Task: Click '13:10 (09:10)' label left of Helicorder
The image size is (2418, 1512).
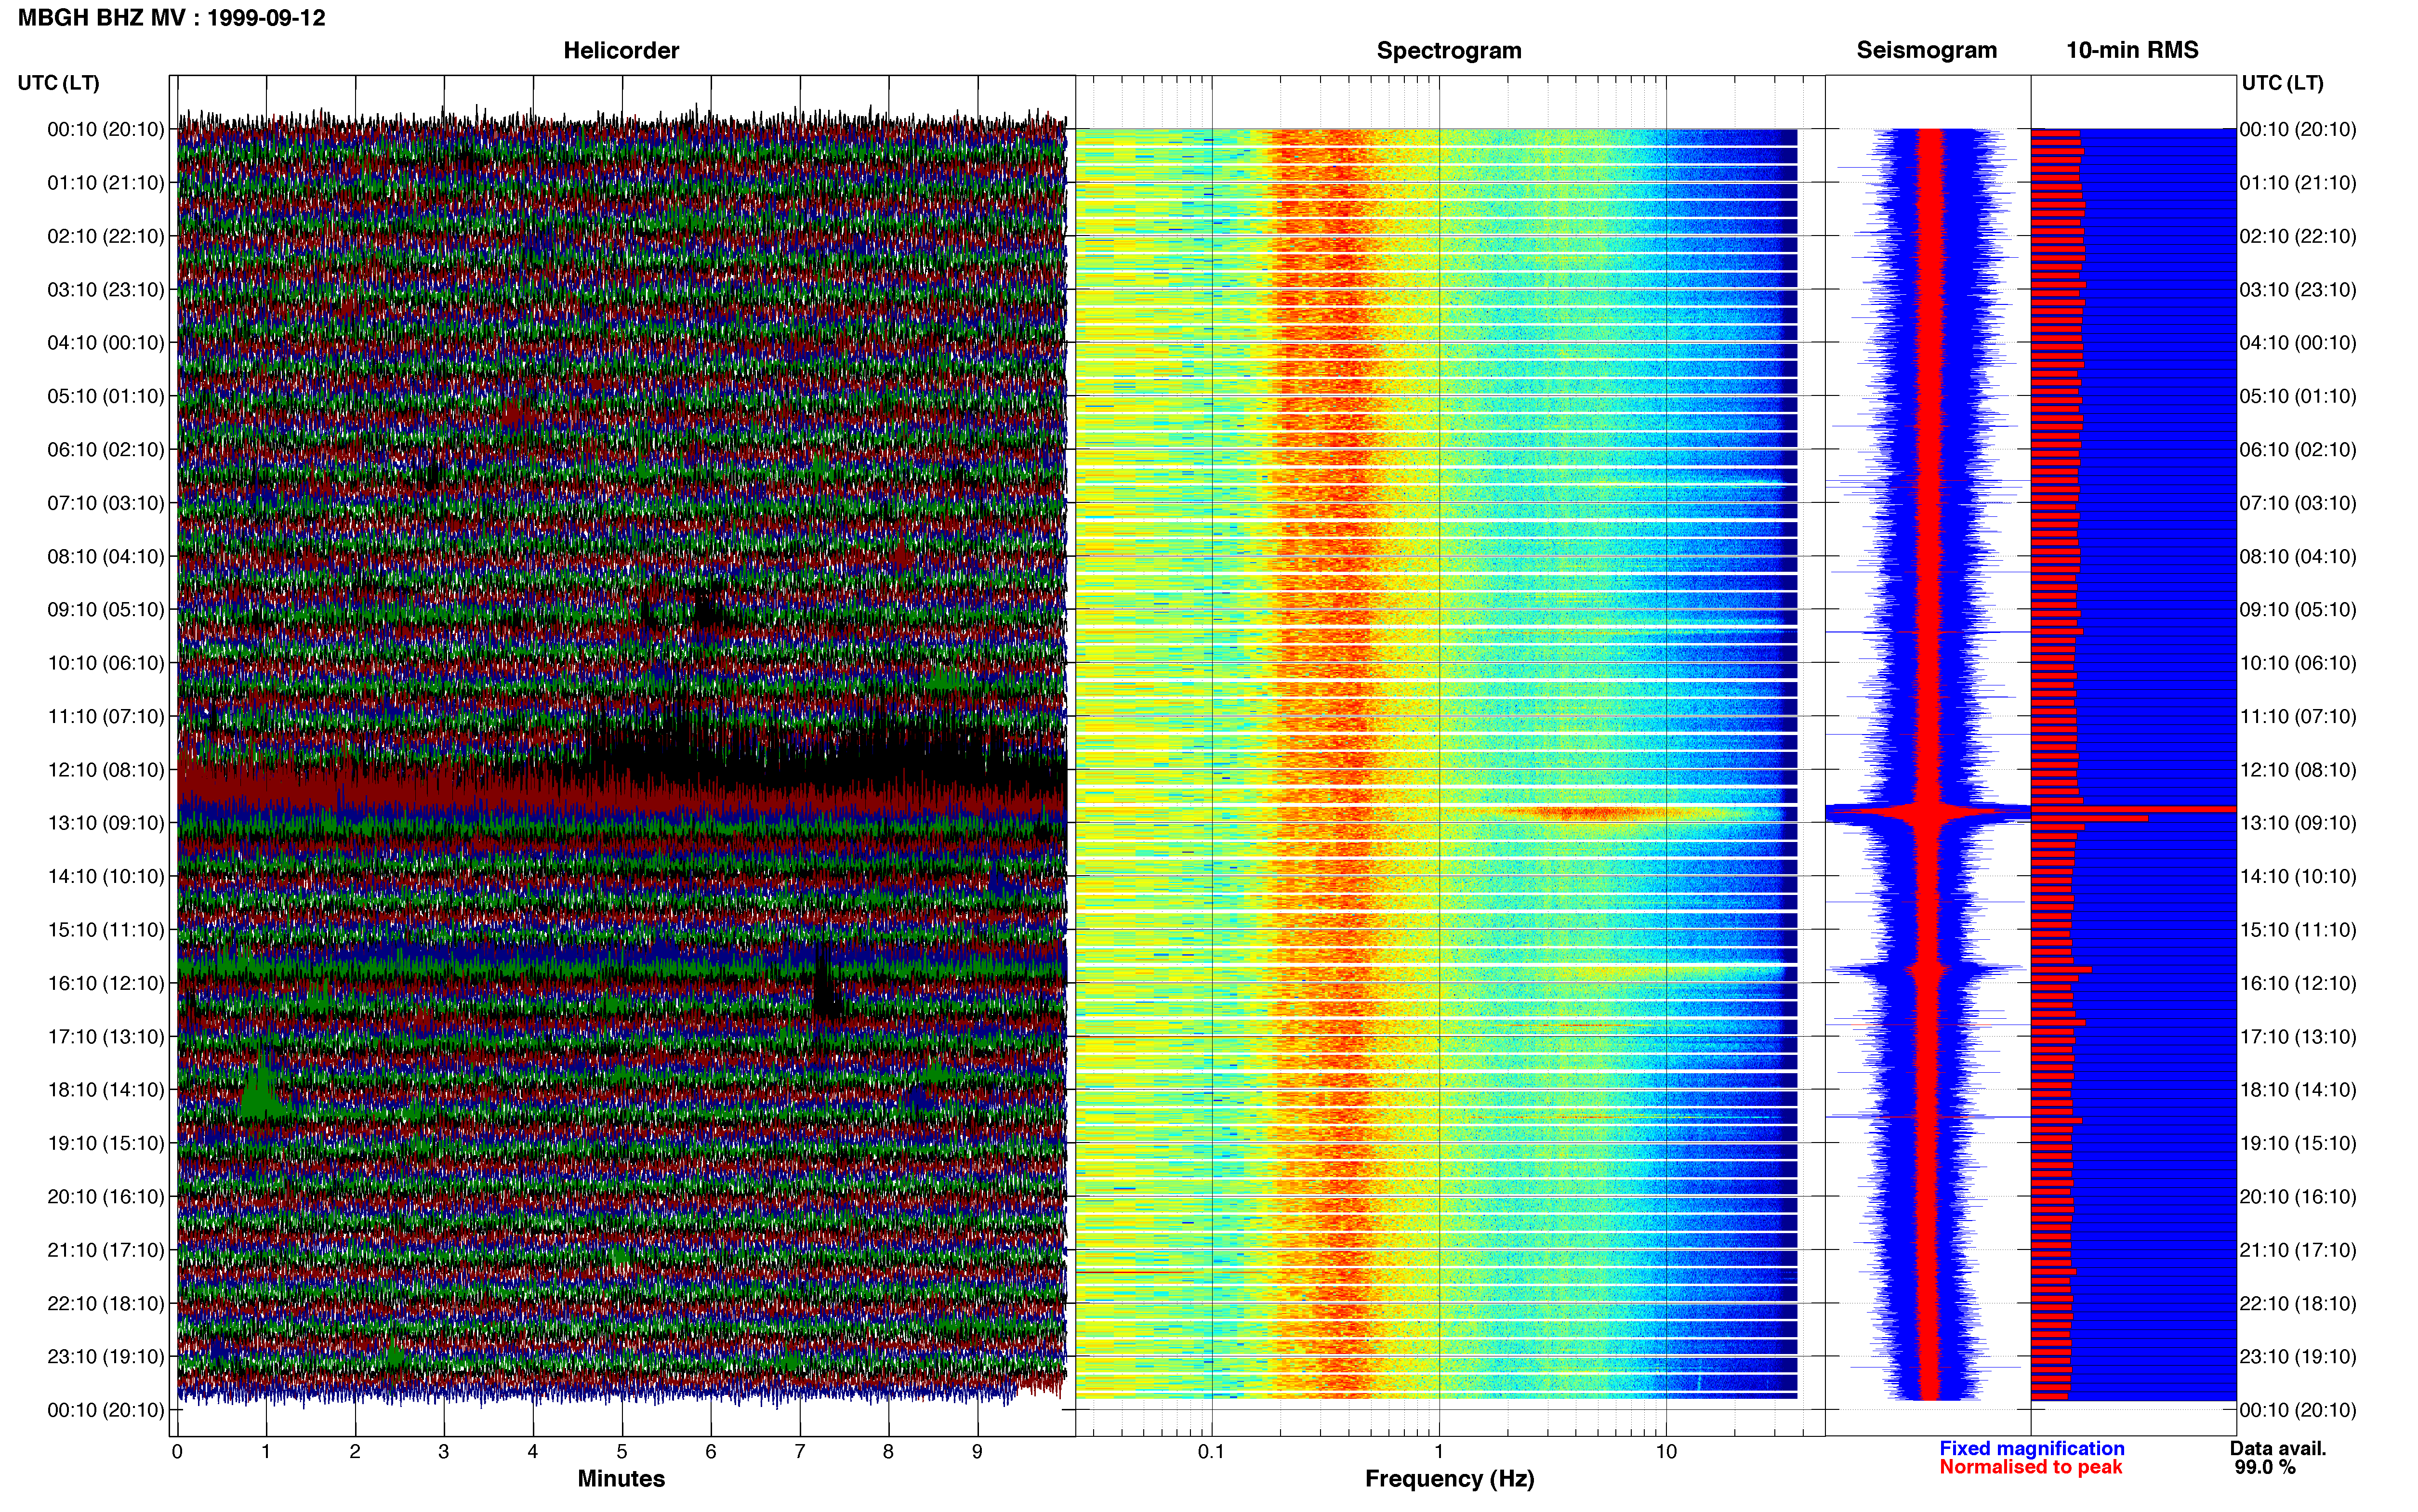Action: coord(106,823)
